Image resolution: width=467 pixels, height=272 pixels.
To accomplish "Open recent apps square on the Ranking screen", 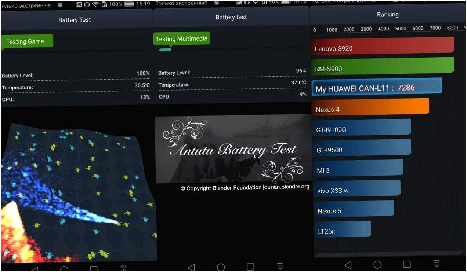I will [x=407, y=264].
